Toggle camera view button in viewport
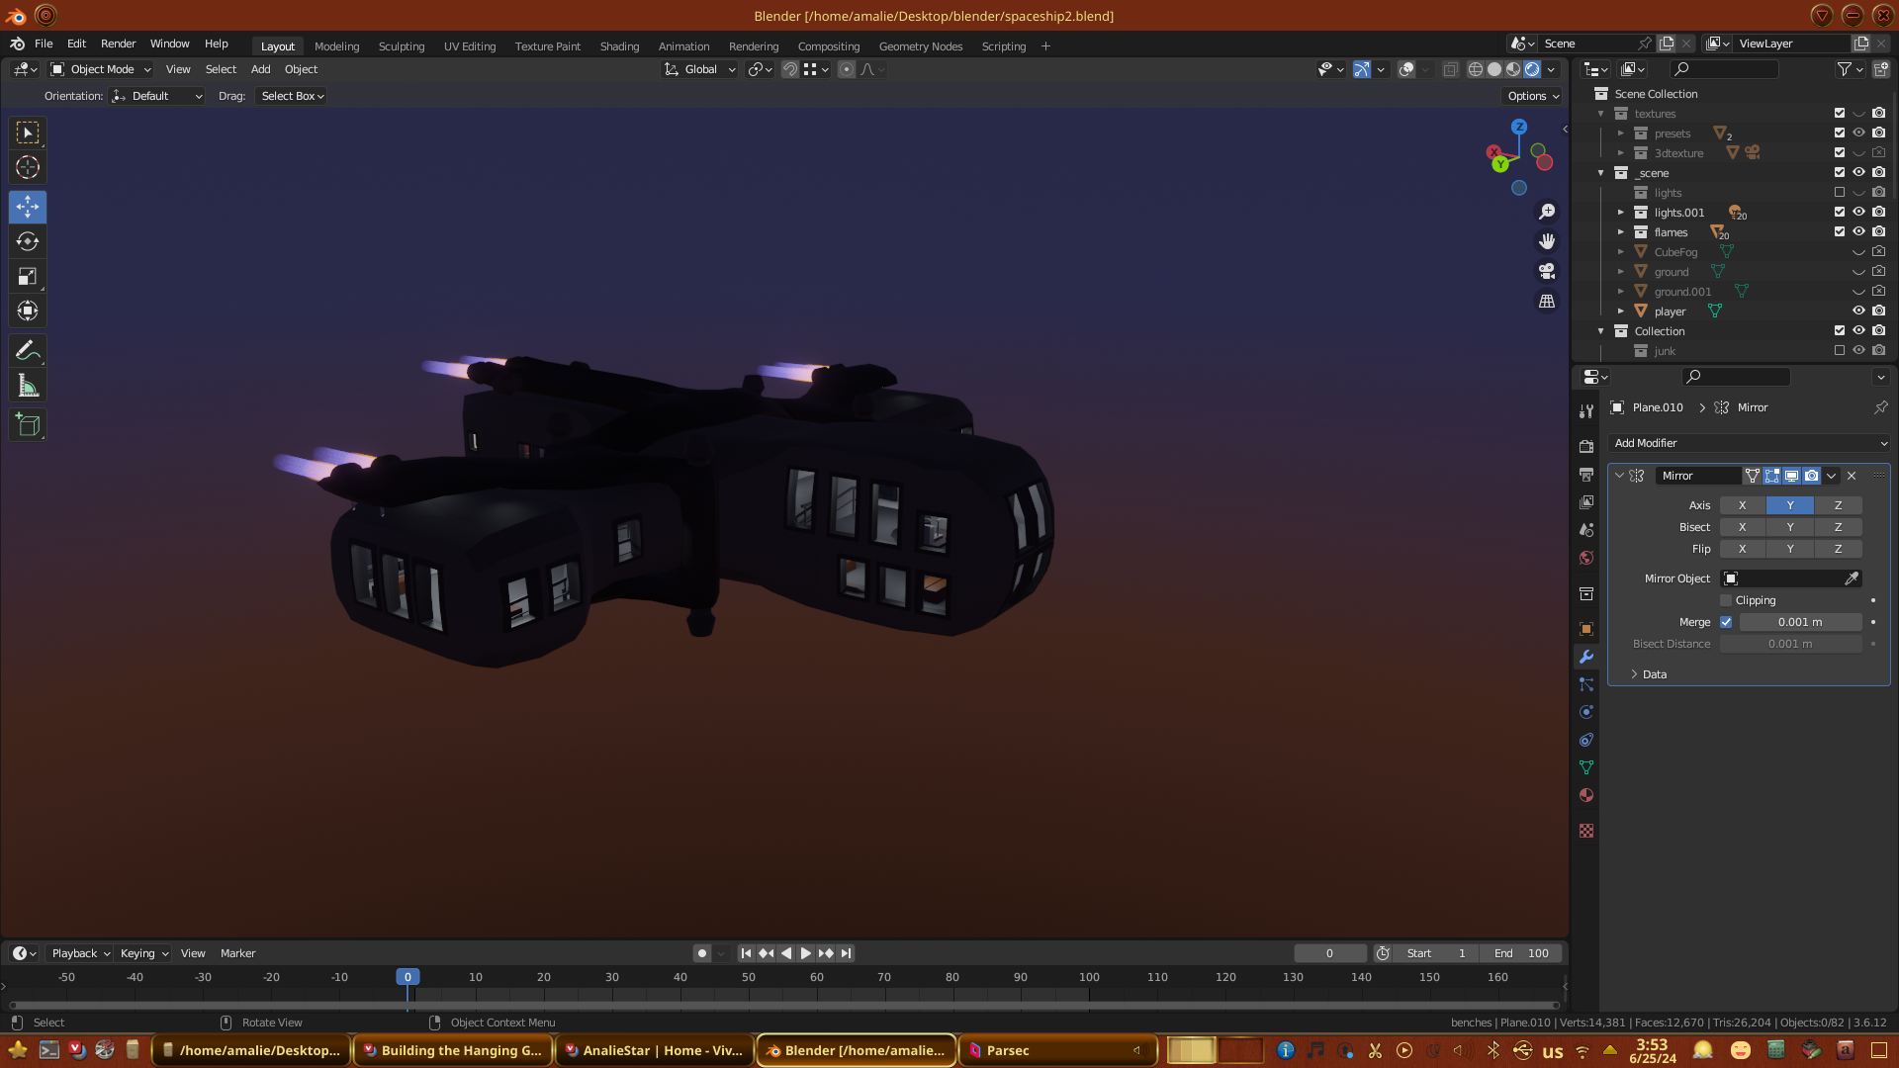 1547,271
